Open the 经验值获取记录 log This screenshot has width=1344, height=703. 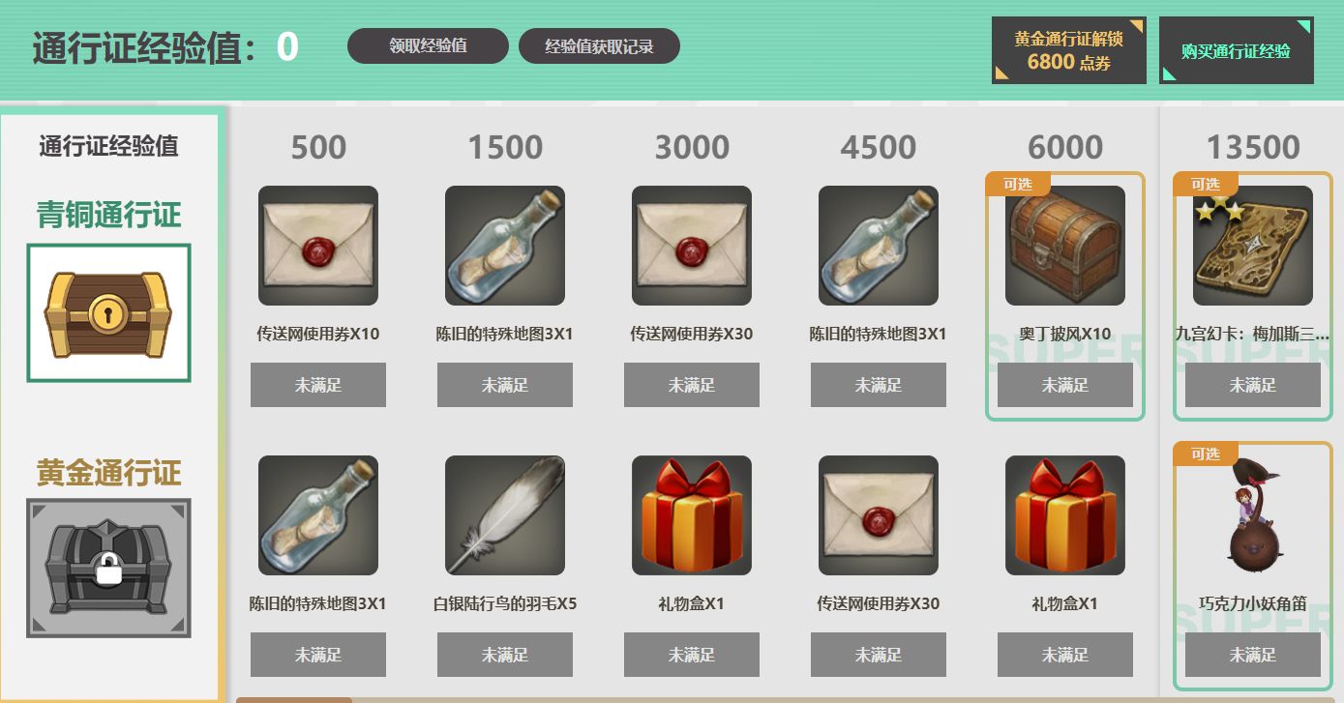coord(599,45)
